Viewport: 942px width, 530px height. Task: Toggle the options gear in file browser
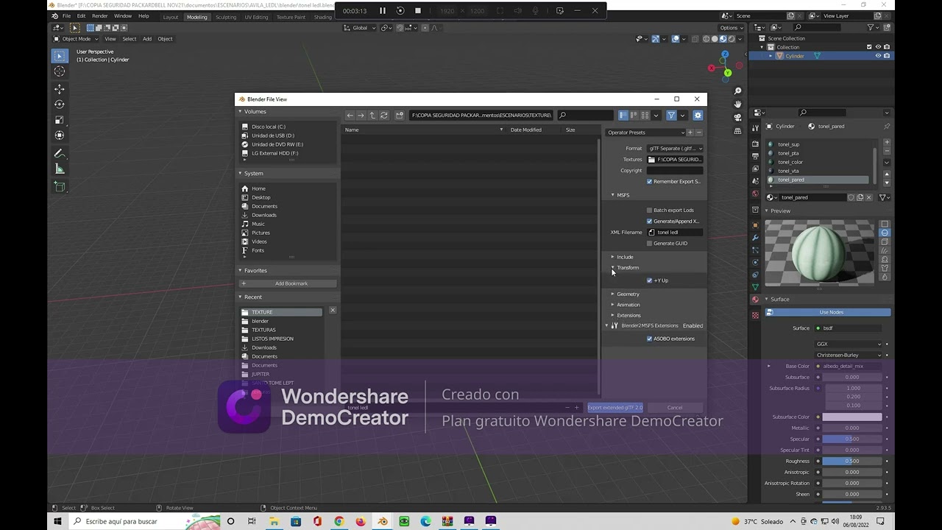tap(698, 116)
